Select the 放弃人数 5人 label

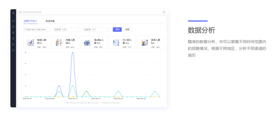point(156,41)
